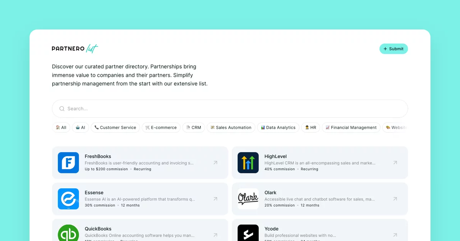
Task: Select the Customer Service filter
Action: [x=115, y=127]
